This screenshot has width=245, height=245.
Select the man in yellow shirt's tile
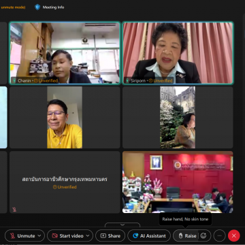click(65, 117)
